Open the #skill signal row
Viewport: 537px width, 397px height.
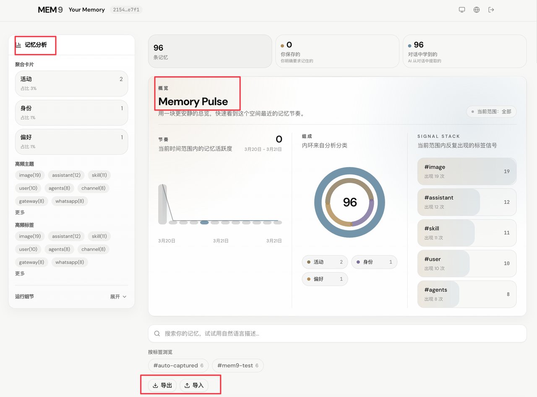[x=467, y=233]
